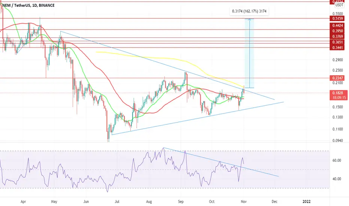Click the Sep date label
This screenshot has width=349, height=206.
coord(181,202)
